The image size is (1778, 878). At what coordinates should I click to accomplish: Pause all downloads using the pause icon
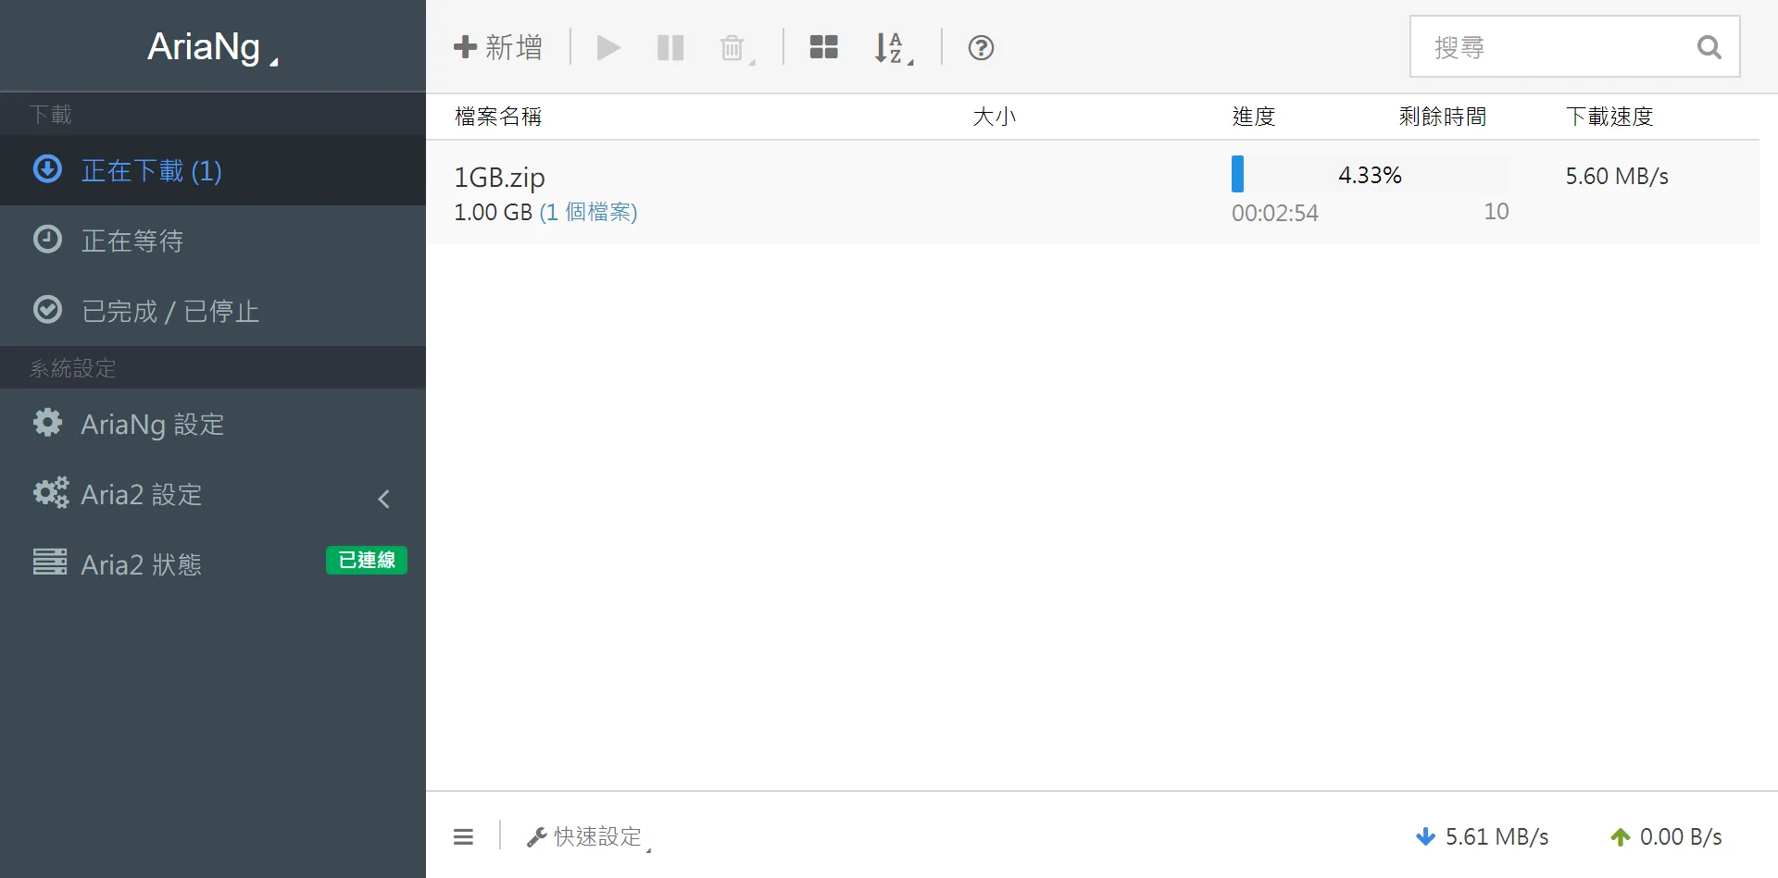pyautogui.click(x=670, y=47)
